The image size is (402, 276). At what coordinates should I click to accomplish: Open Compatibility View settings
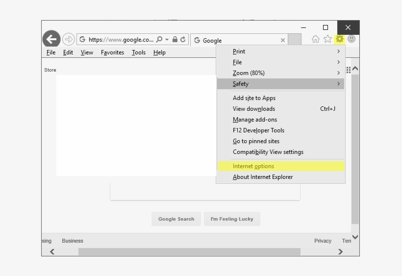(x=280, y=151)
